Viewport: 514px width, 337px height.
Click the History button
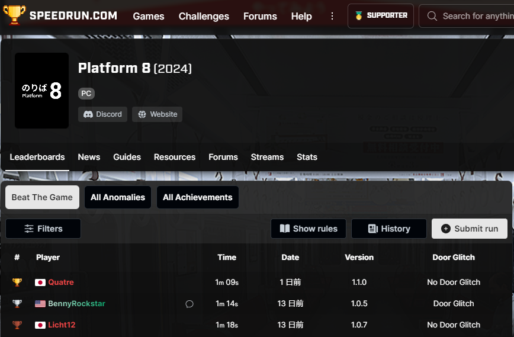[x=389, y=229]
